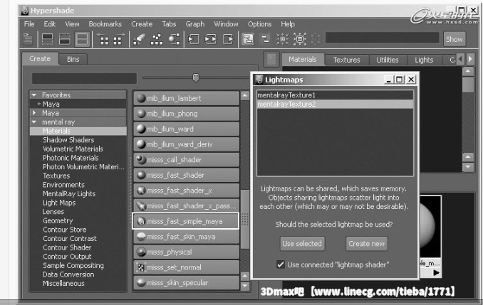The height and width of the screenshot is (305, 483).
Task: Open the Graph menu
Action: tap(194, 24)
